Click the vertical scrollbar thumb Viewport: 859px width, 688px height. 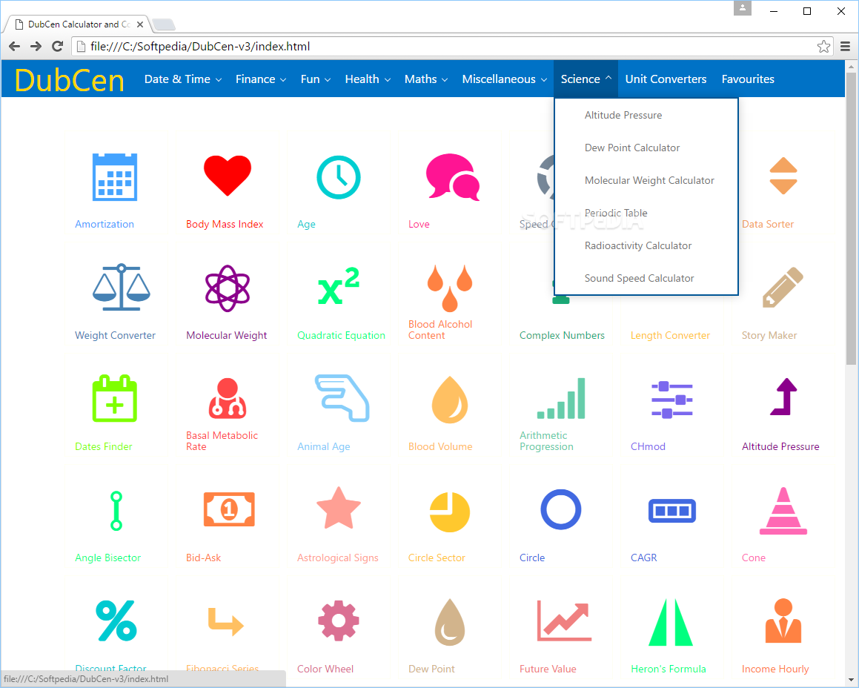coord(851,218)
